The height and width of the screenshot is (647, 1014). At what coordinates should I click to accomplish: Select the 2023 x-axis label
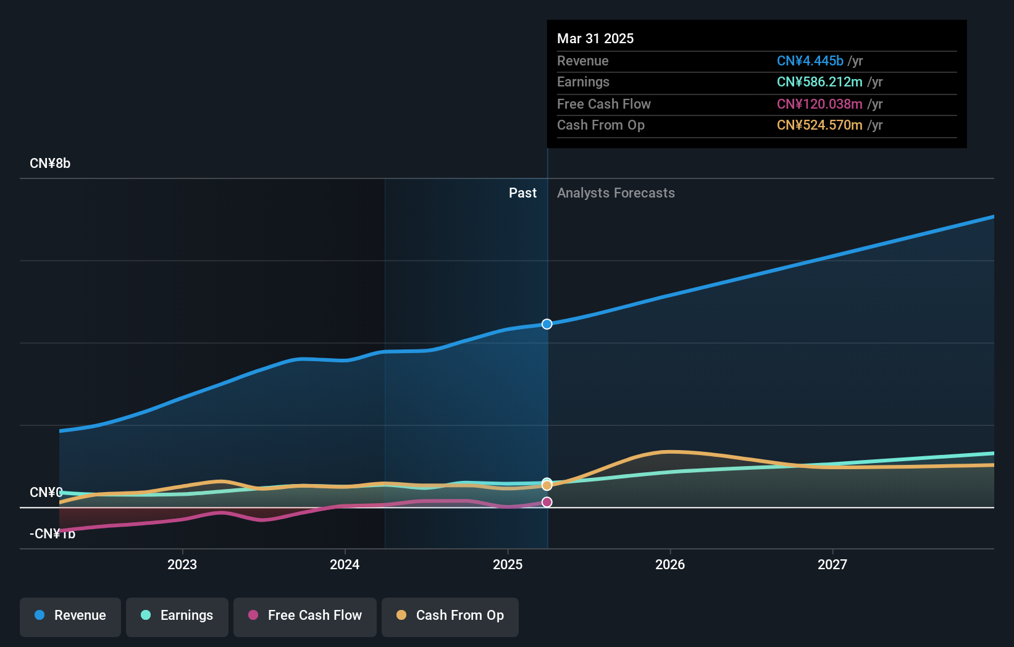coord(182,564)
